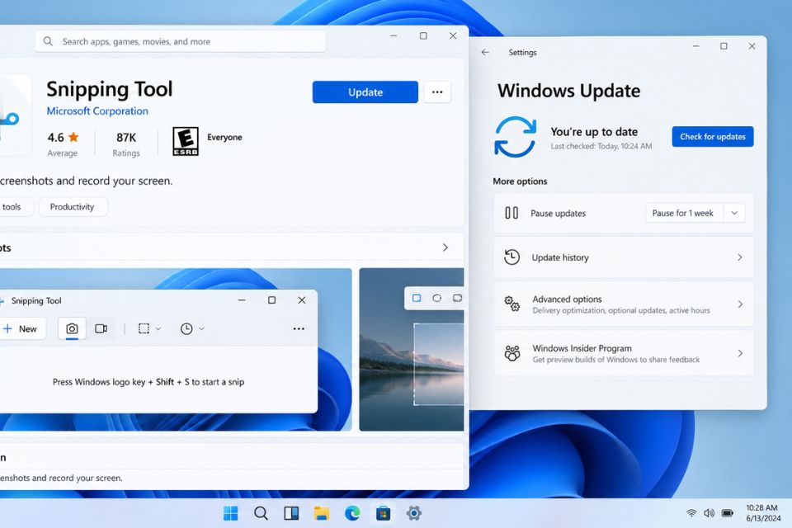Open the Start menu on taskbar
This screenshot has height=528, width=792.
(x=231, y=513)
